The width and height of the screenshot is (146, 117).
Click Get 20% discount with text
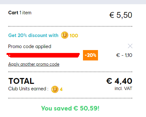point(33,35)
